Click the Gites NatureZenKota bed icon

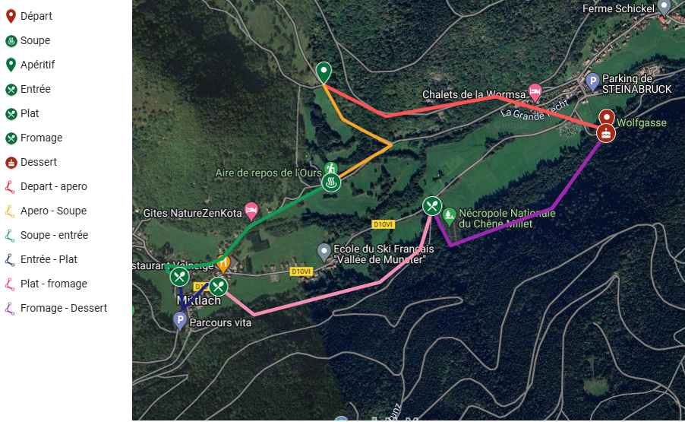point(251,211)
